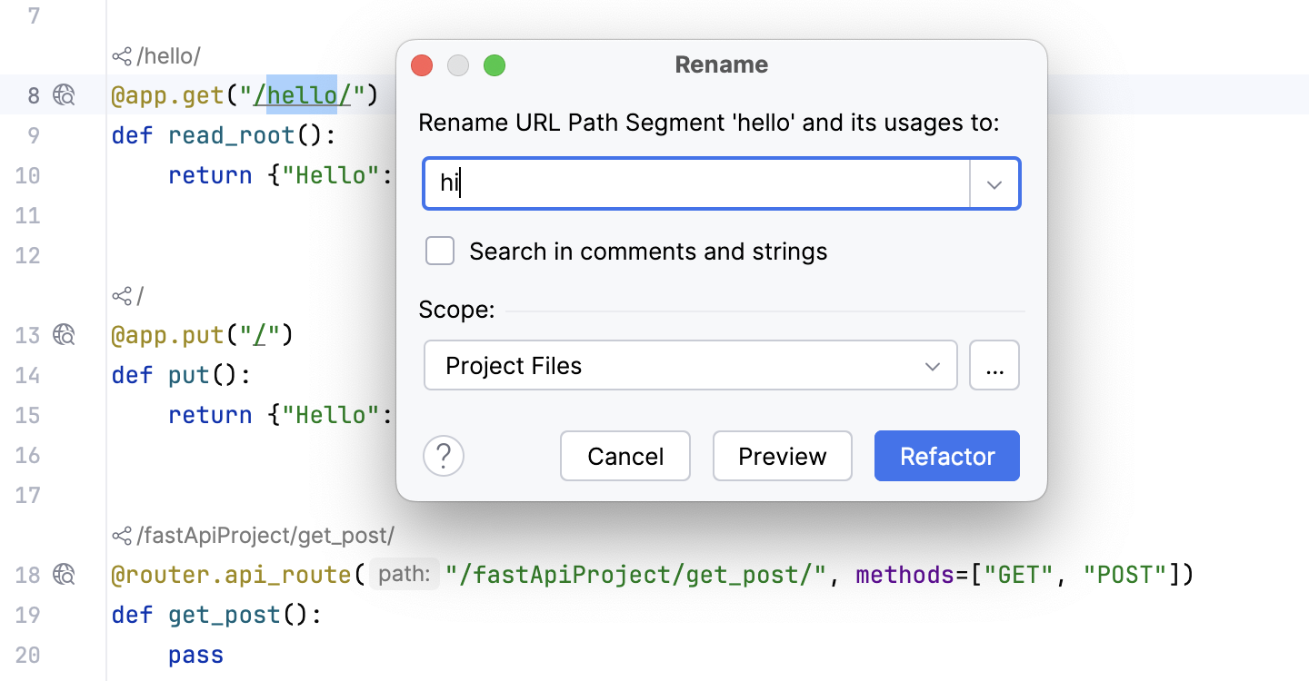1309x681 pixels.
Task: Enable Search in comments and strings
Action: (x=439, y=251)
